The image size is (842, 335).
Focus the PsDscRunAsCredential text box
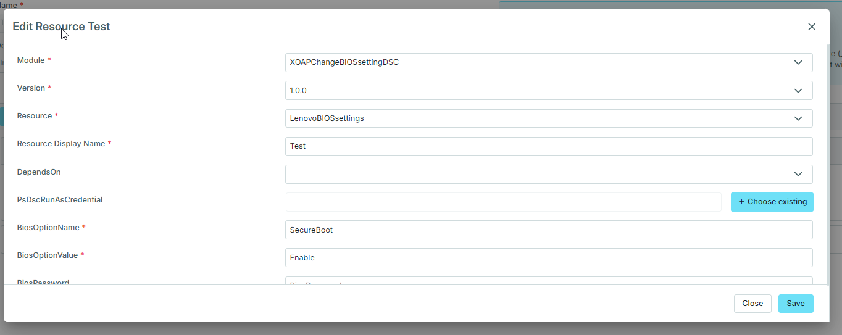(503, 202)
